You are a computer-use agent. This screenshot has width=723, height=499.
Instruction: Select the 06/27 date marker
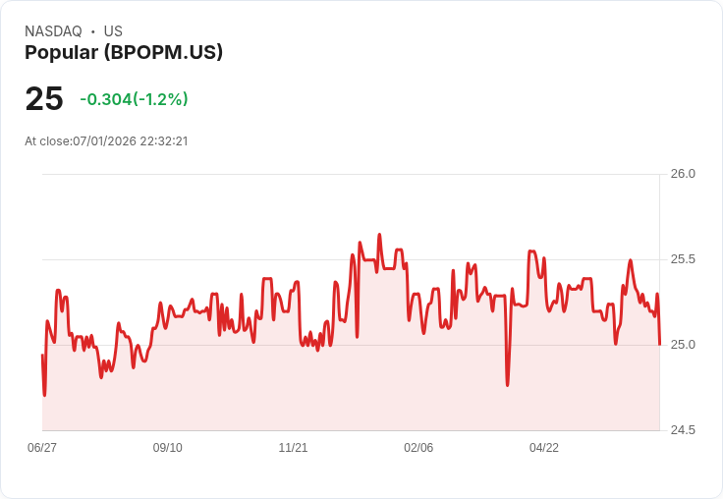(x=42, y=447)
